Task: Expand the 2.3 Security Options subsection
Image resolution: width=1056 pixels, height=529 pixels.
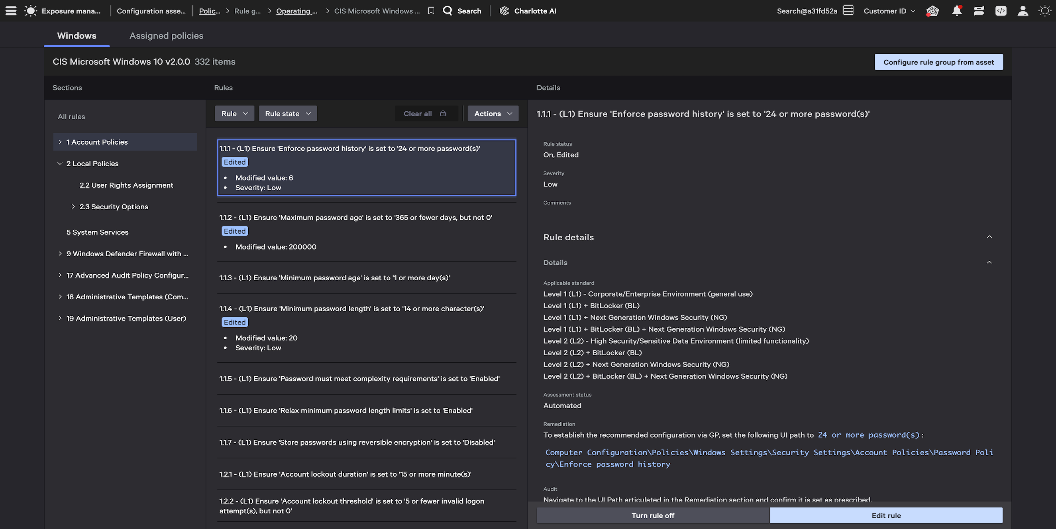Action: [x=73, y=206]
